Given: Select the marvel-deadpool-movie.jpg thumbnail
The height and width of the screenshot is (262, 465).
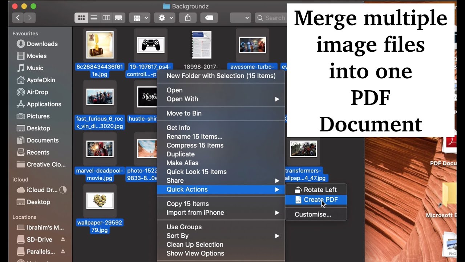Looking at the screenshot, I should [100, 149].
